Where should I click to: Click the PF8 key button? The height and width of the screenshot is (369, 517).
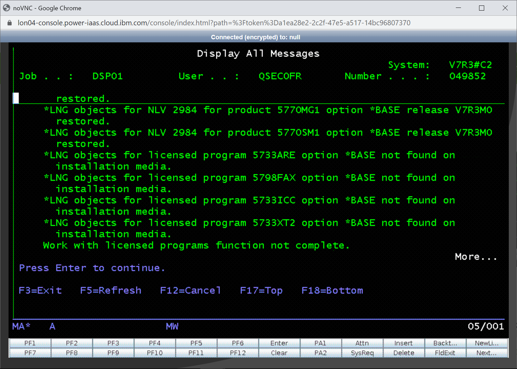tap(72, 353)
